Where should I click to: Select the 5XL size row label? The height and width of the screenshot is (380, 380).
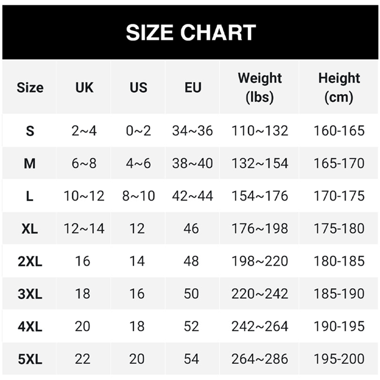[x=30, y=359]
